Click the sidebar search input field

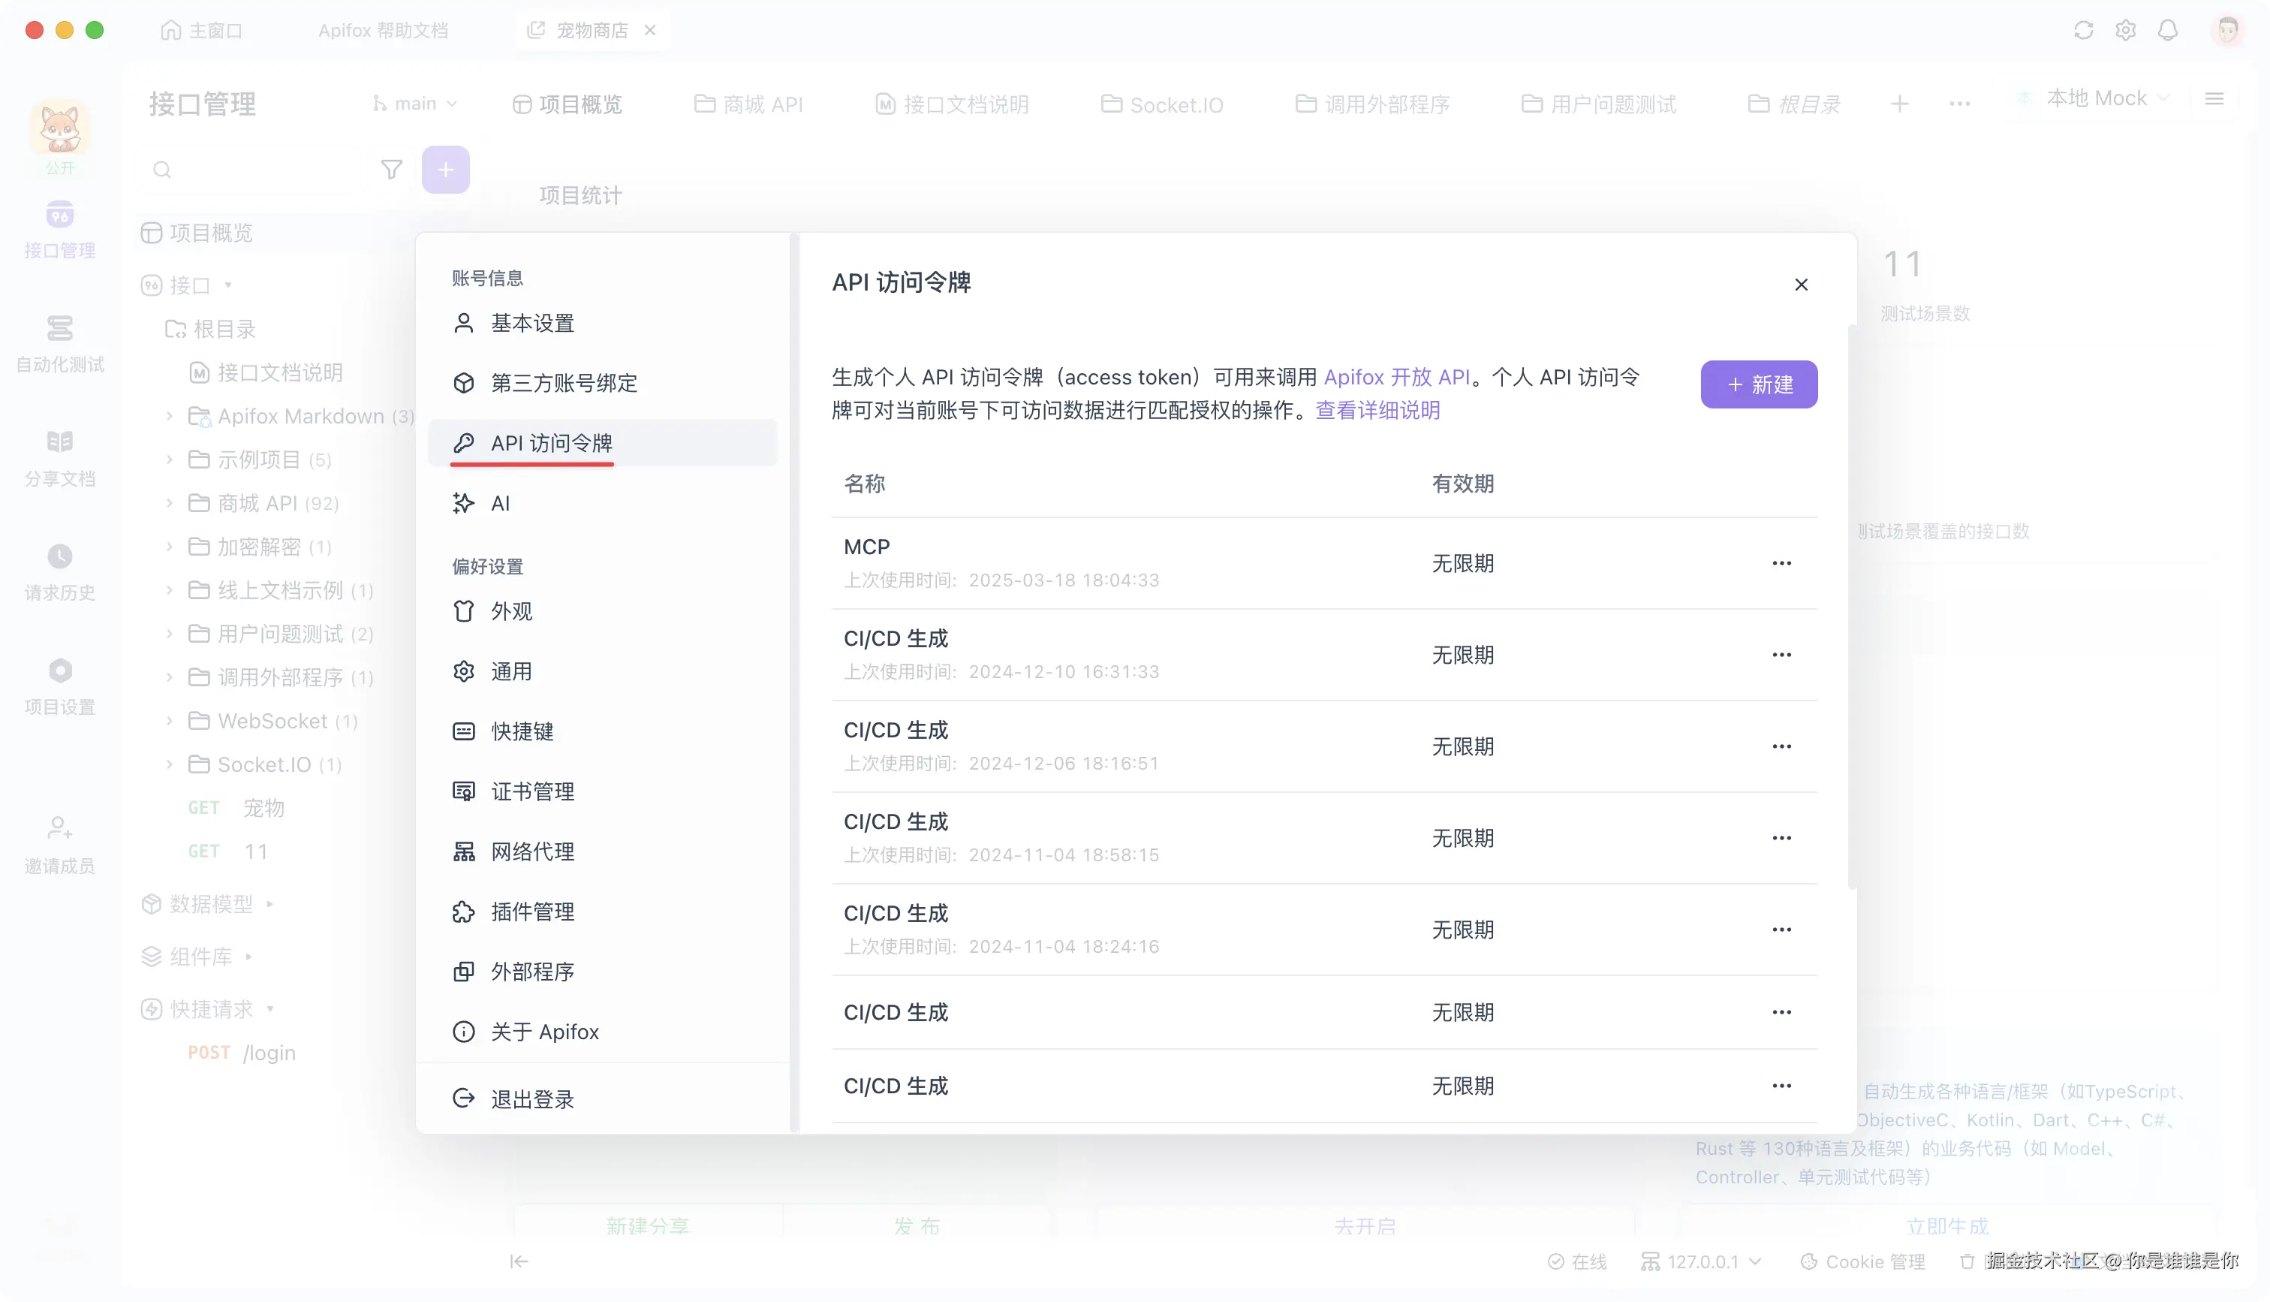click(259, 169)
